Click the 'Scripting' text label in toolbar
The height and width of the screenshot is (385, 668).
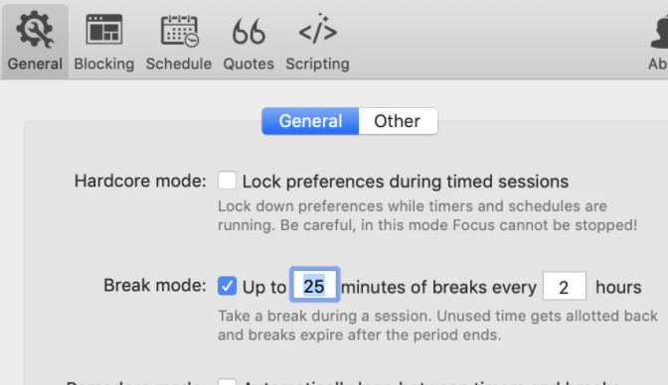pyautogui.click(x=317, y=64)
